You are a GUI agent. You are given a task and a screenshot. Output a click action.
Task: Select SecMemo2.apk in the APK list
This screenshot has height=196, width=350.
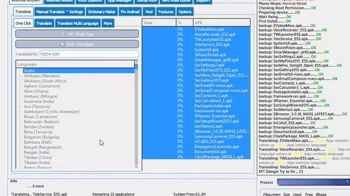pyautogui.click(x=208, y=126)
